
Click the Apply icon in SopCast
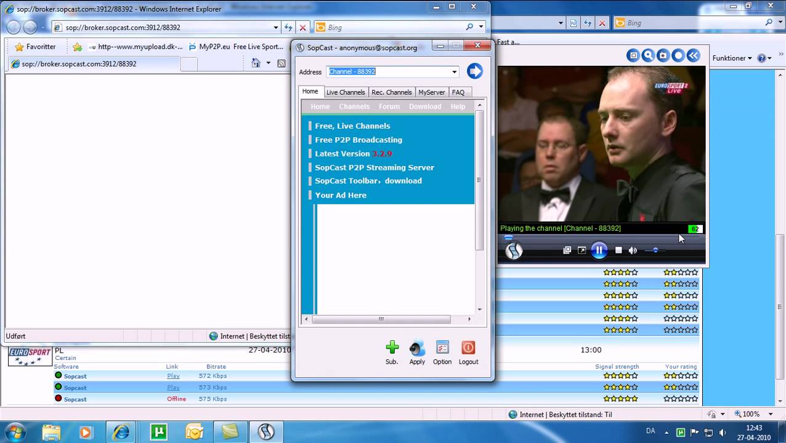coord(417,348)
